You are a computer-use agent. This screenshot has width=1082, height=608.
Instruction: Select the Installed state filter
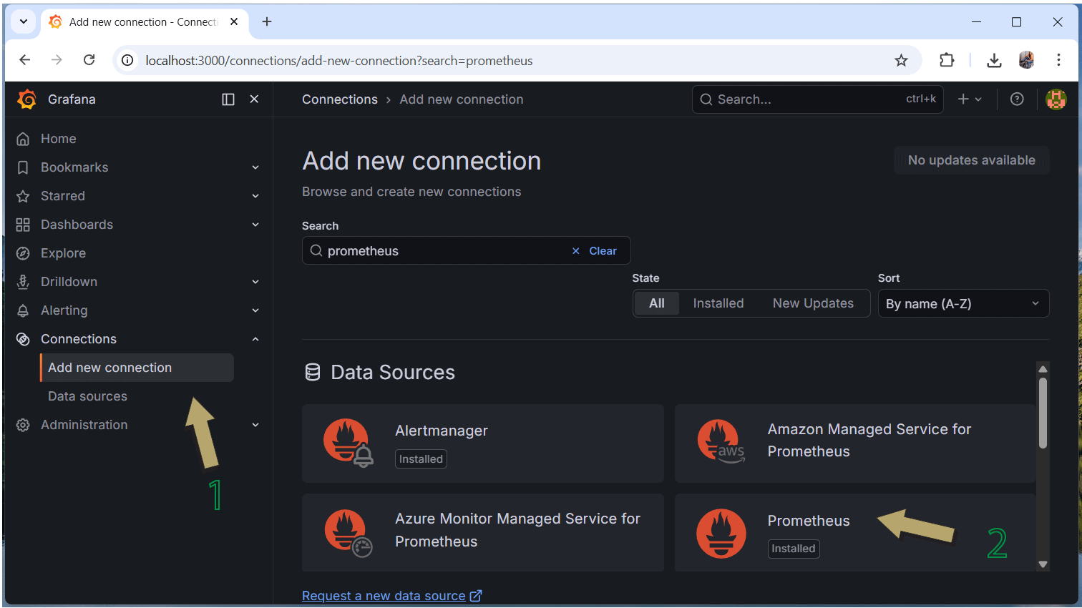coord(718,303)
